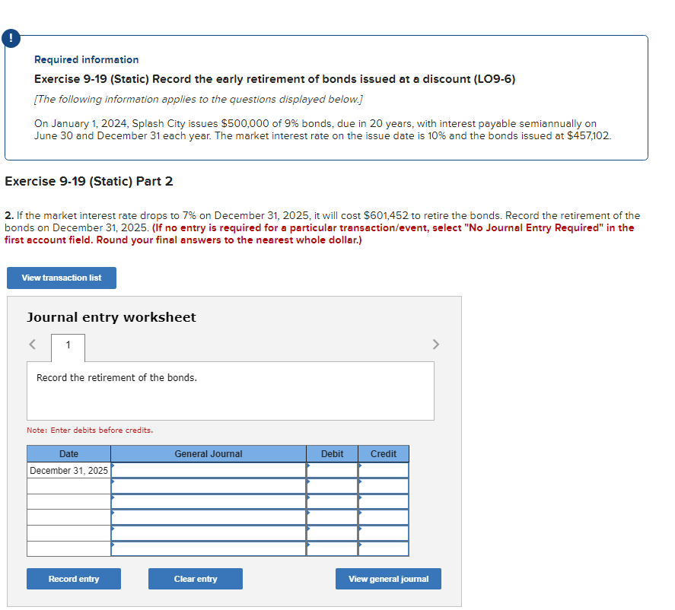The width and height of the screenshot is (675, 610).
Task: Select the December 31, 2025 date cell
Action: [68, 470]
